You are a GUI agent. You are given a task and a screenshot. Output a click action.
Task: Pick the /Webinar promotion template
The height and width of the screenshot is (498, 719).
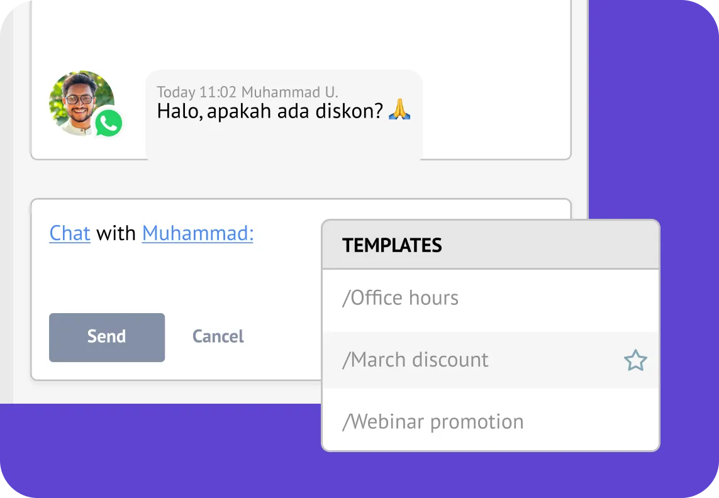point(433,421)
